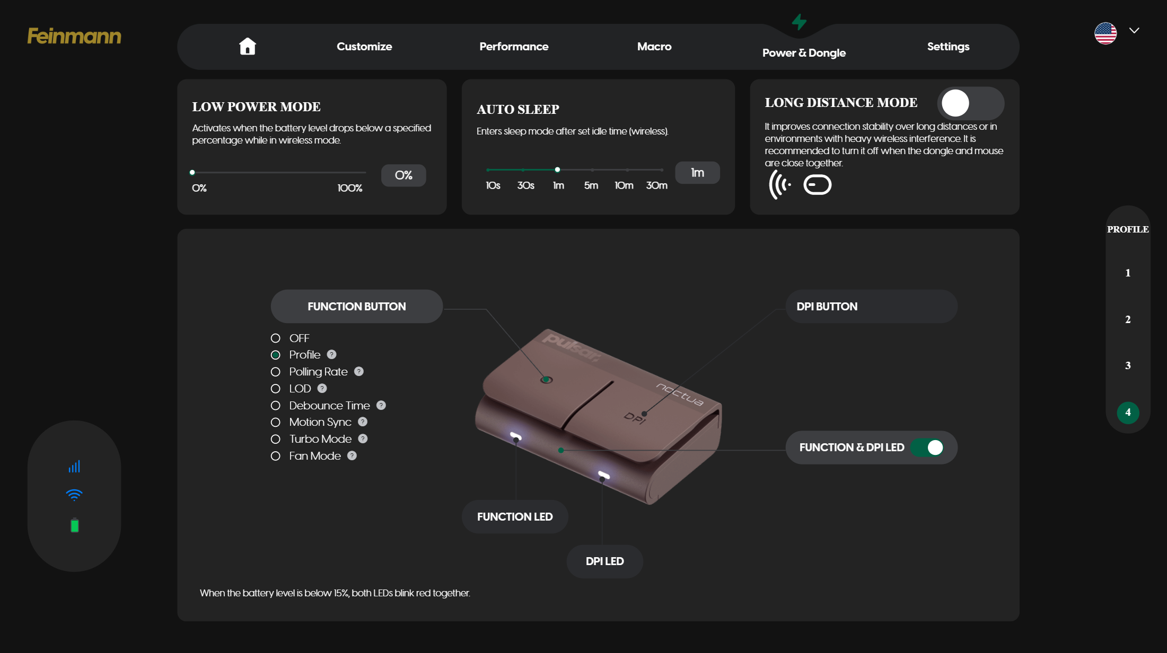Select the Polling Rate radio button
The width and height of the screenshot is (1167, 653).
(275, 372)
